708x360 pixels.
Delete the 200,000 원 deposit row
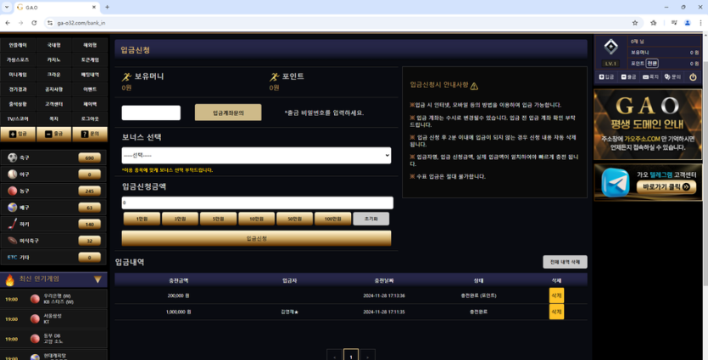point(556,296)
